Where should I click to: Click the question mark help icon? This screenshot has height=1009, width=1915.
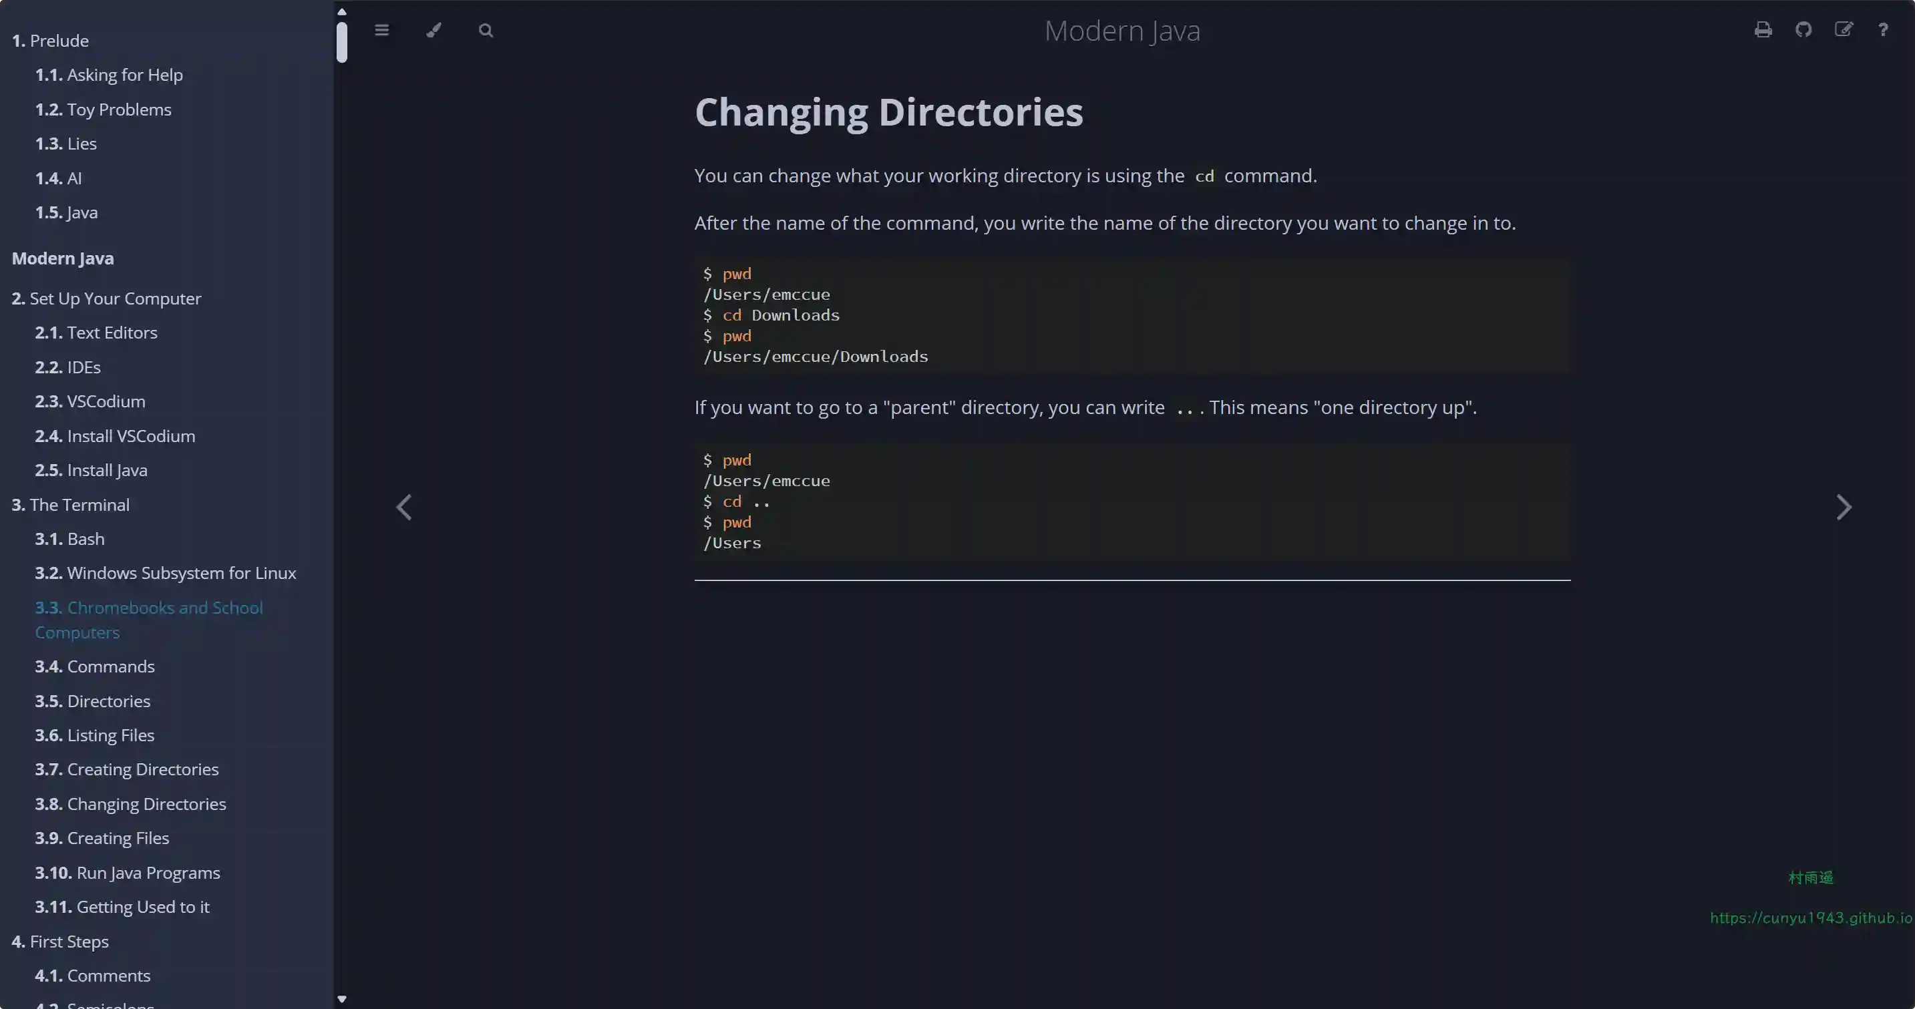pyautogui.click(x=1883, y=31)
